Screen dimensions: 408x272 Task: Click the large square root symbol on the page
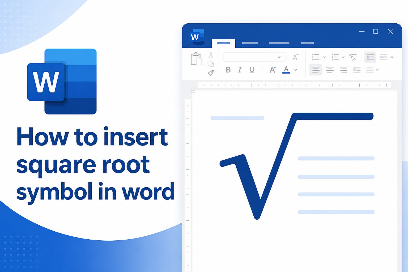coord(296,166)
